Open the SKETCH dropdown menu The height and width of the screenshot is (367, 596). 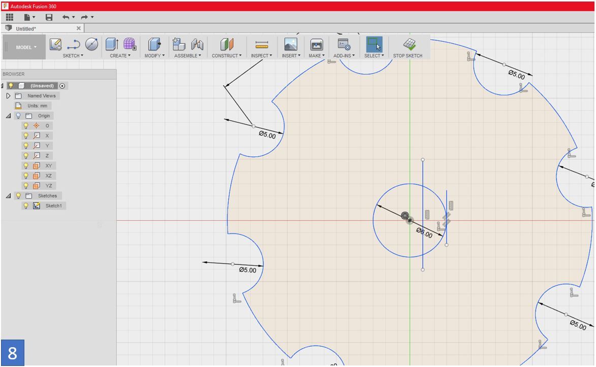(73, 55)
